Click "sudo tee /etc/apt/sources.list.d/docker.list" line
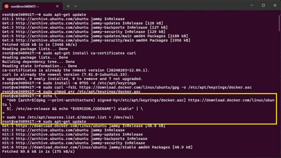The image size is (281, 158). [70, 117]
